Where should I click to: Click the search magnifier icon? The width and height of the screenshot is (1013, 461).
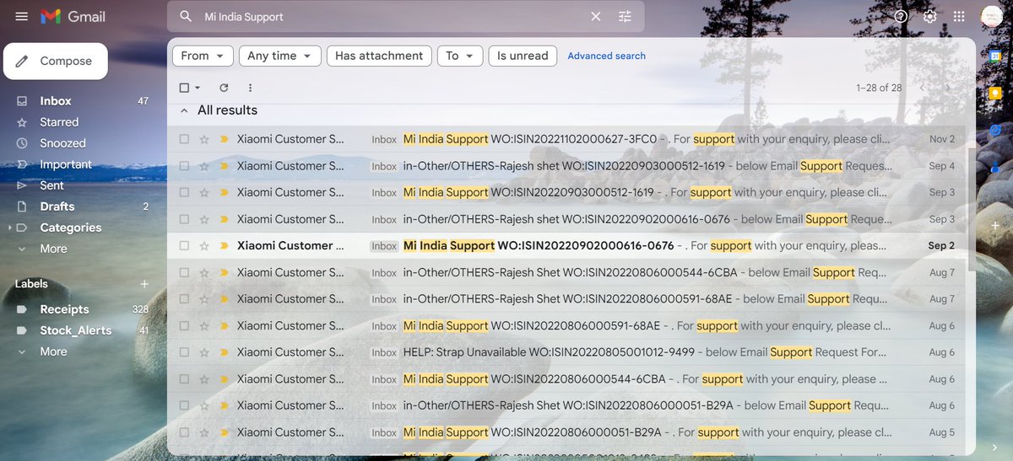(x=186, y=16)
